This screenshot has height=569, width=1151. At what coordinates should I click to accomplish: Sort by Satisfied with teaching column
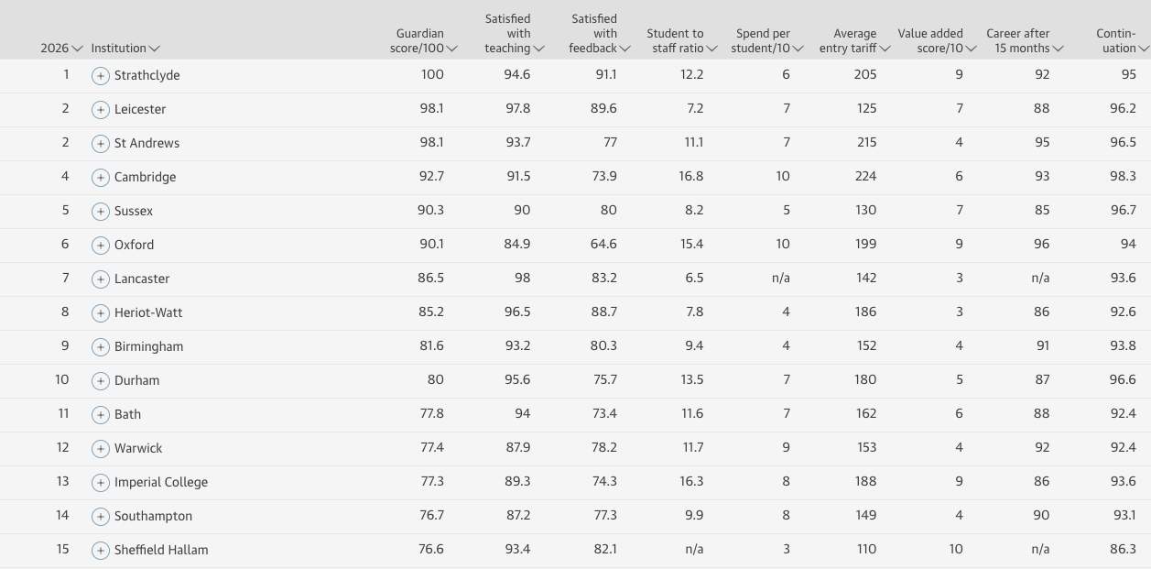point(514,34)
